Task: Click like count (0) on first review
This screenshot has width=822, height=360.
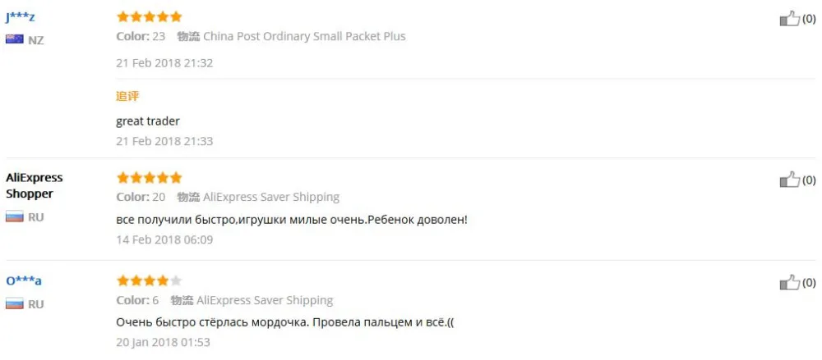Action: pyautogui.click(x=809, y=20)
